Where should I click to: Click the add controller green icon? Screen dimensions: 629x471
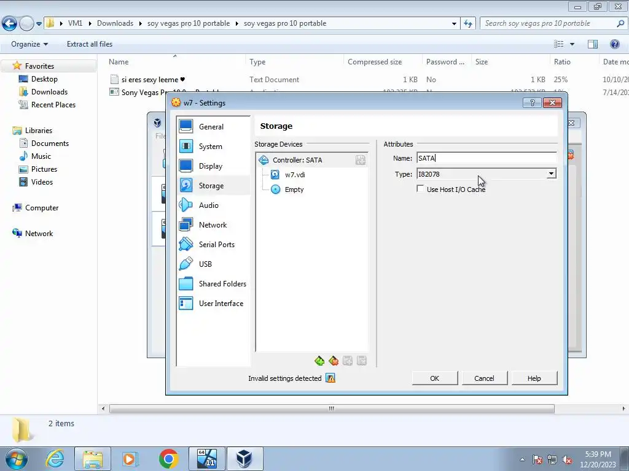click(319, 361)
